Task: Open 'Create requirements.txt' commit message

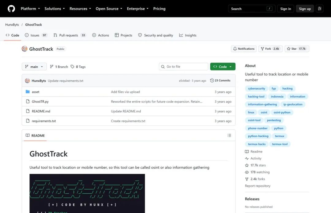Action: click(128, 121)
